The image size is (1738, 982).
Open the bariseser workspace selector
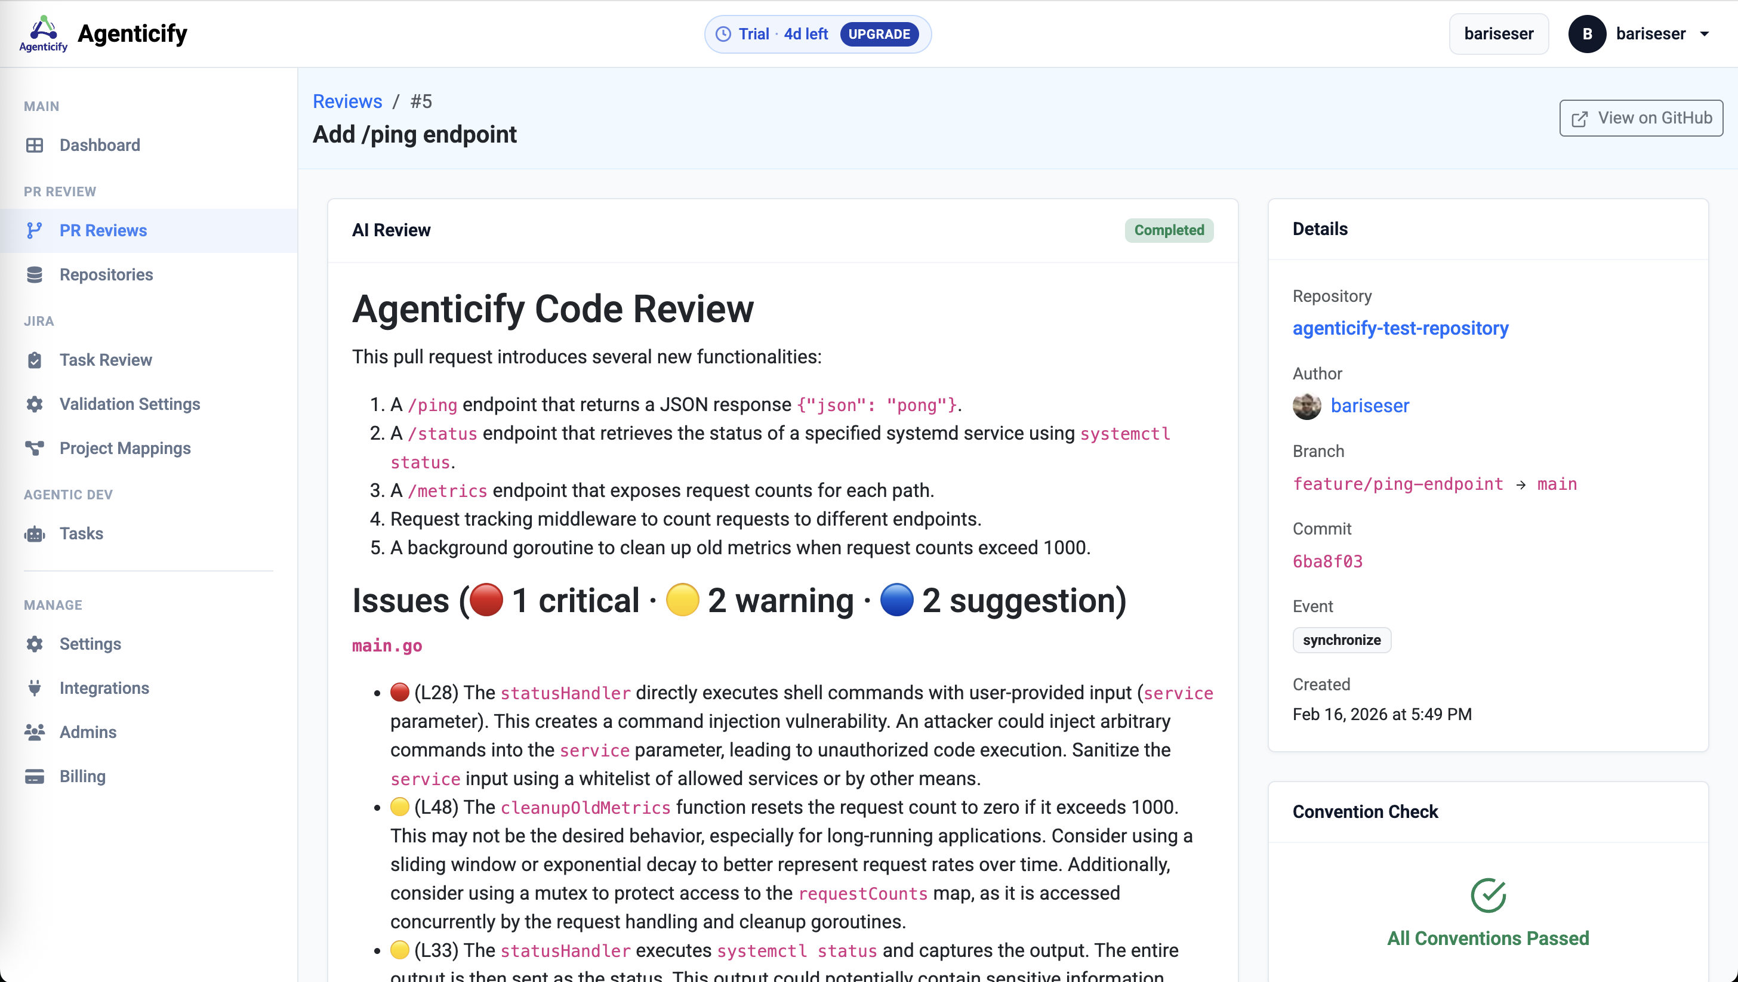(x=1499, y=34)
